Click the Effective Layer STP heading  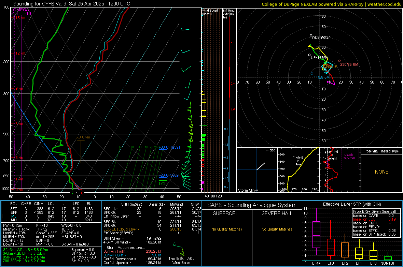click(352, 204)
